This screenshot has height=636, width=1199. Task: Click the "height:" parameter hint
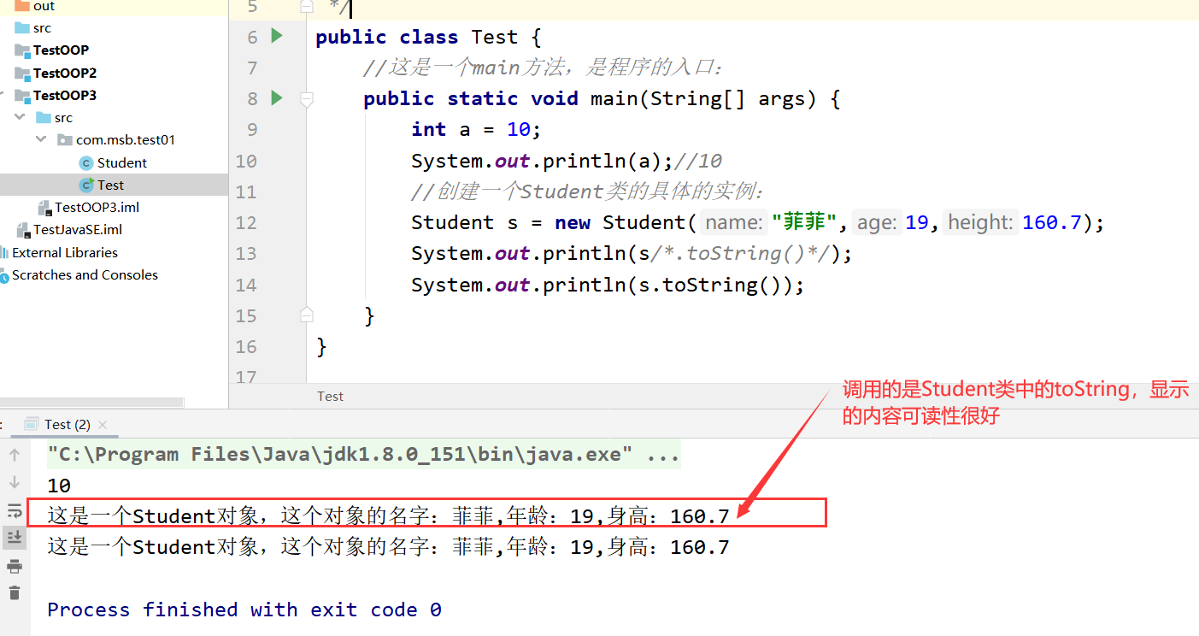coord(982,222)
